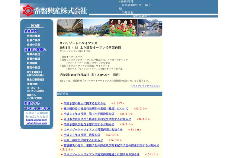
Task: Open 皆様からよく頂くご質問 page
Action: (34, 97)
